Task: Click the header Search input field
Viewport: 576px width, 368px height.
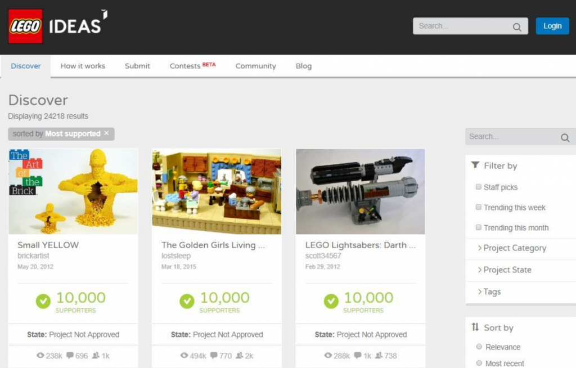Action: coord(470,26)
